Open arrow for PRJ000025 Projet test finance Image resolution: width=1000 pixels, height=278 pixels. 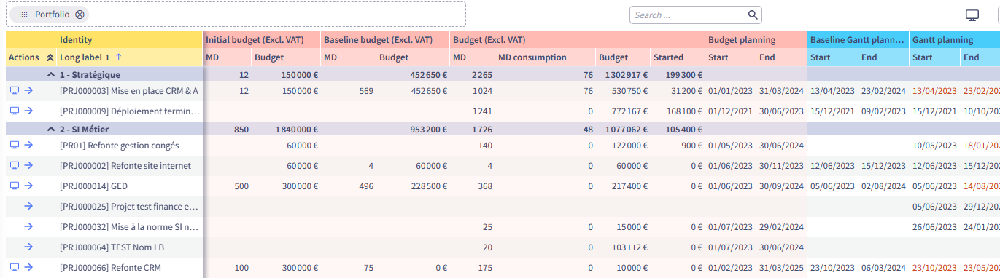(x=28, y=206)
